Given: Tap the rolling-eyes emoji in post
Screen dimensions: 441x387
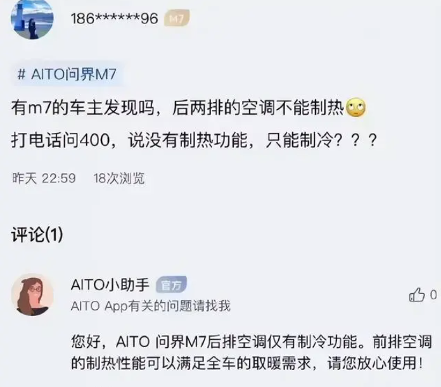Looking at the screenshot, I should (x=356, y=108).
